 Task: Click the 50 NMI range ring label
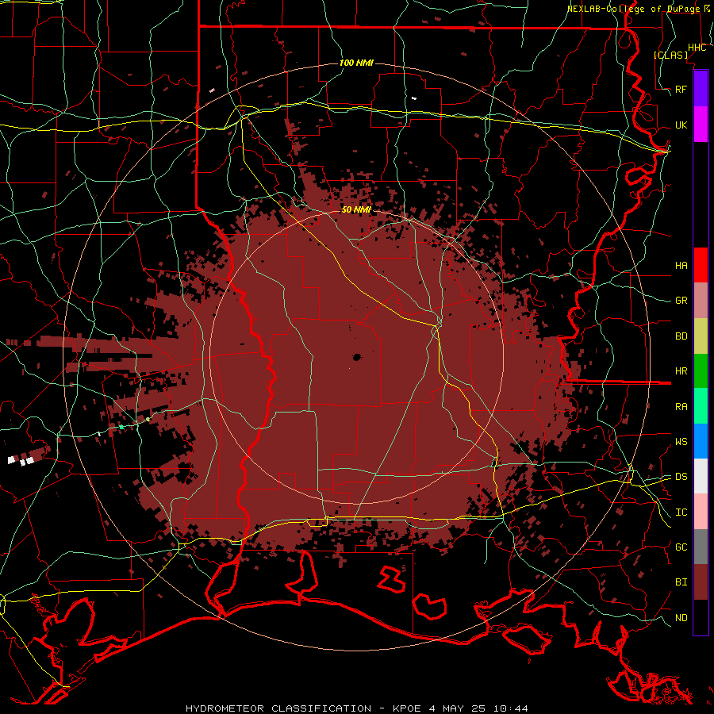(x=356, y=209)
